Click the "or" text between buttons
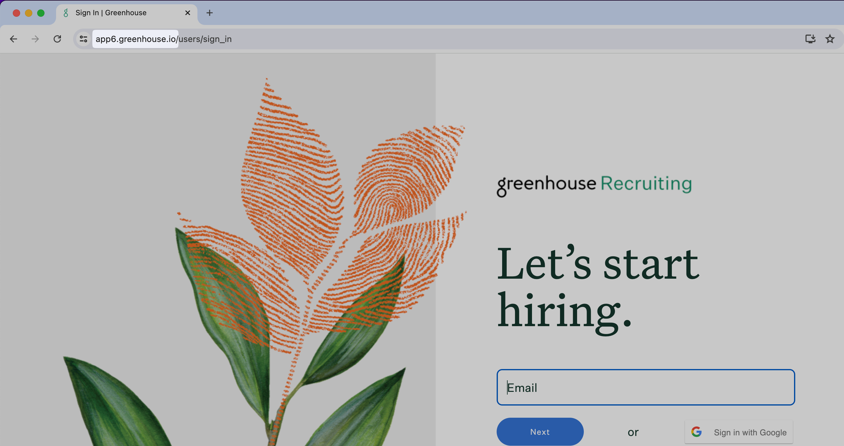This screenshot has width=844, height=446. coord(633,432)
